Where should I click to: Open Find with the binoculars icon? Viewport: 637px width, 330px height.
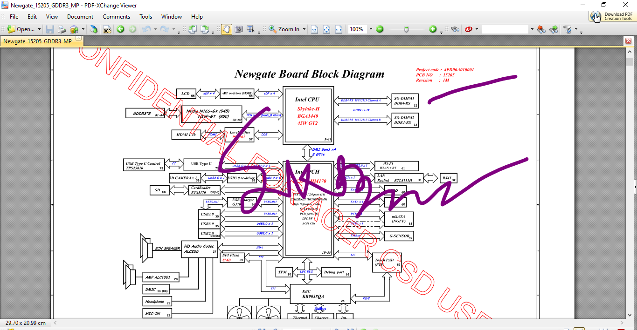click(455, 29)
